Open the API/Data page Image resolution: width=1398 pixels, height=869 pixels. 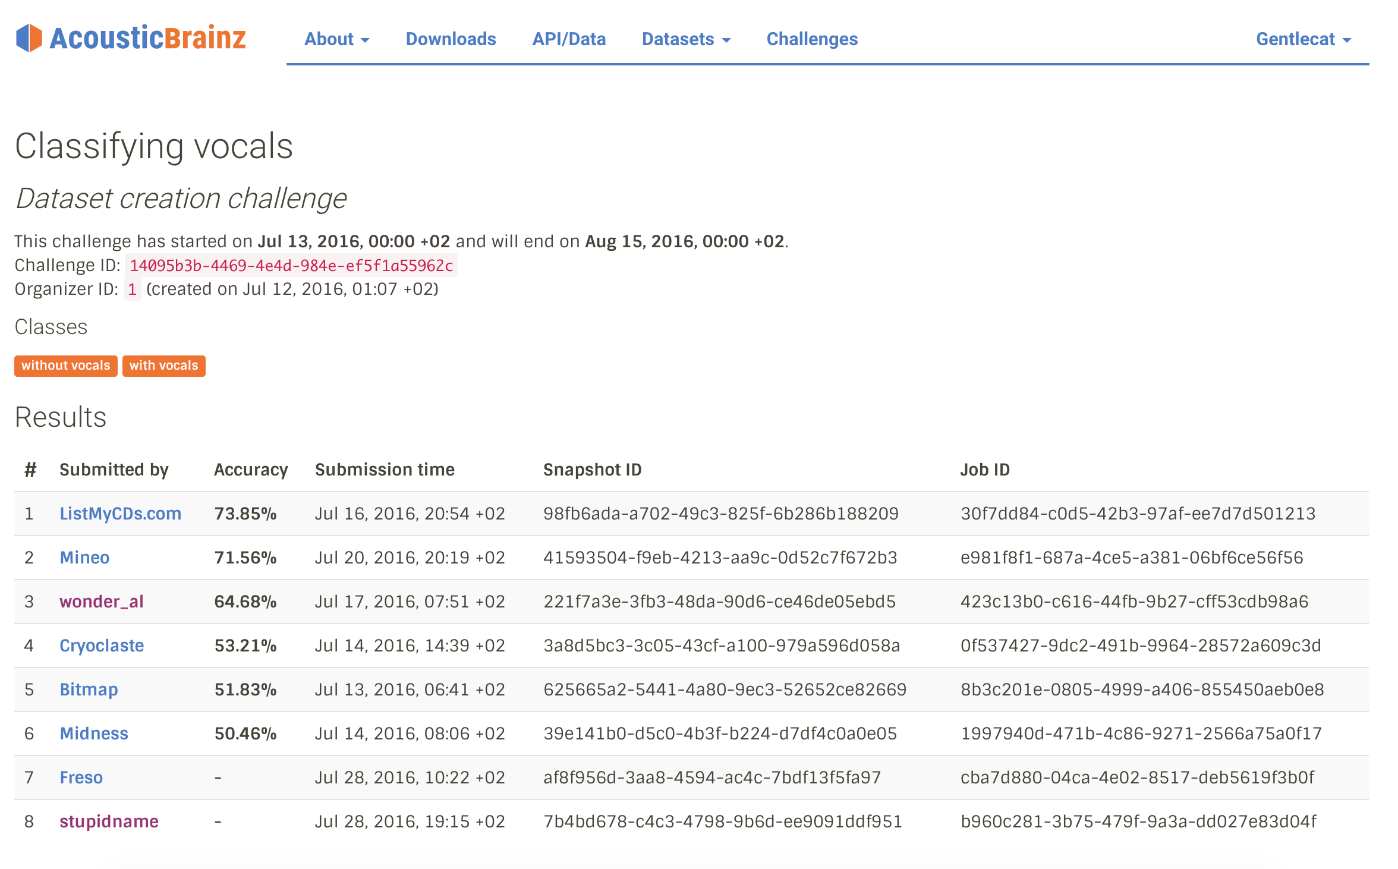569,39
